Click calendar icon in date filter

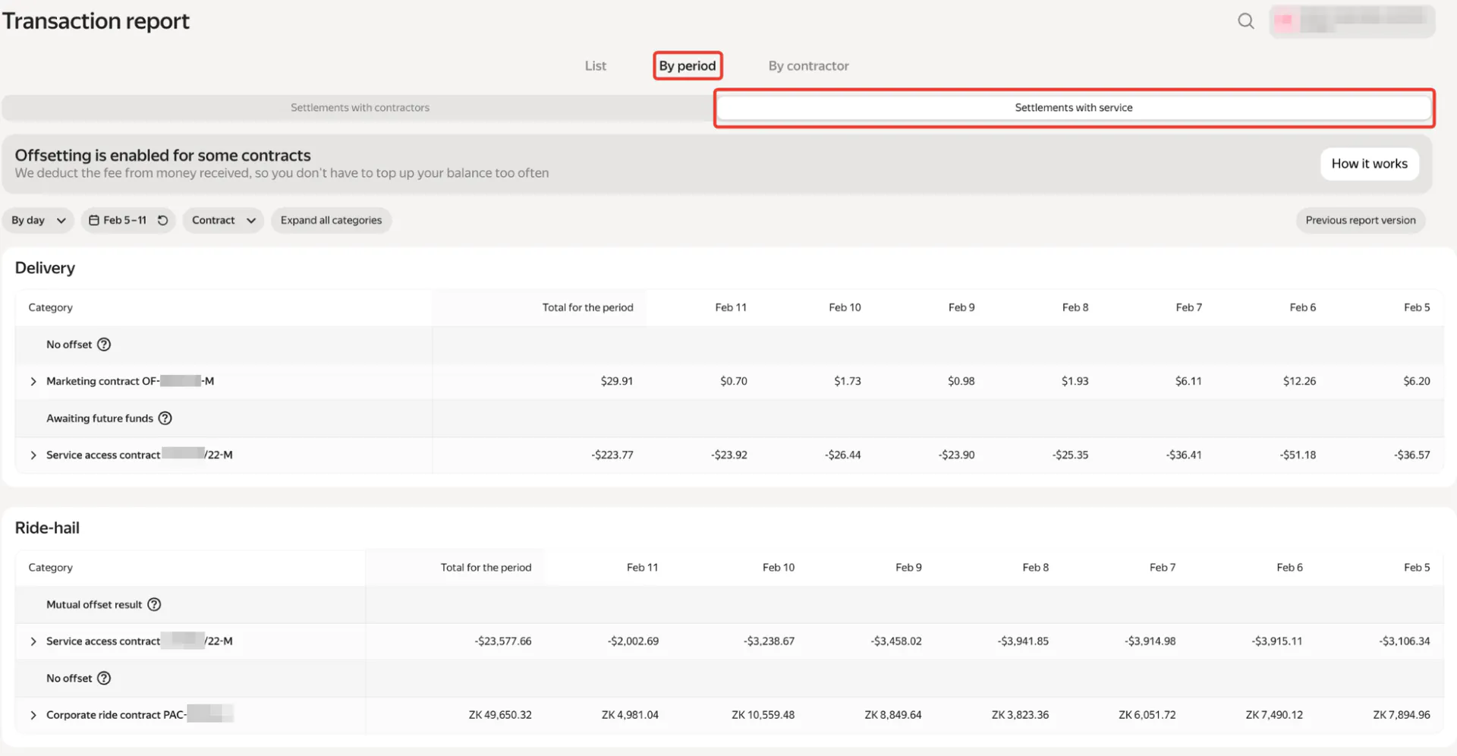[94, 220]
